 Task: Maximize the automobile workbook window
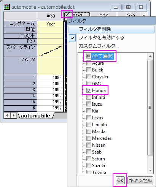[x=128, y=7]
